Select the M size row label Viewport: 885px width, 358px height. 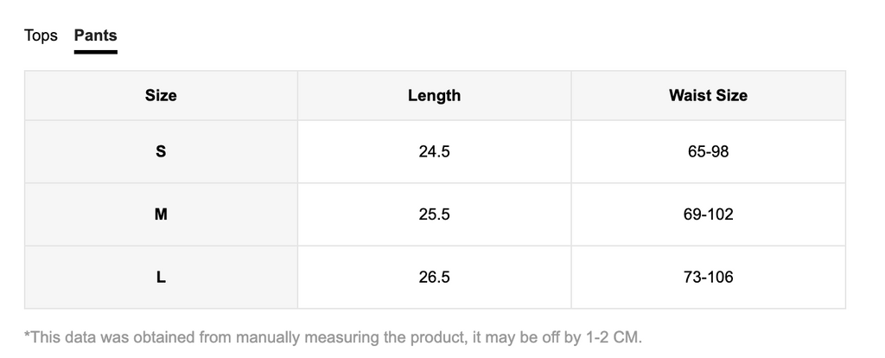click(x=161, y=214)
